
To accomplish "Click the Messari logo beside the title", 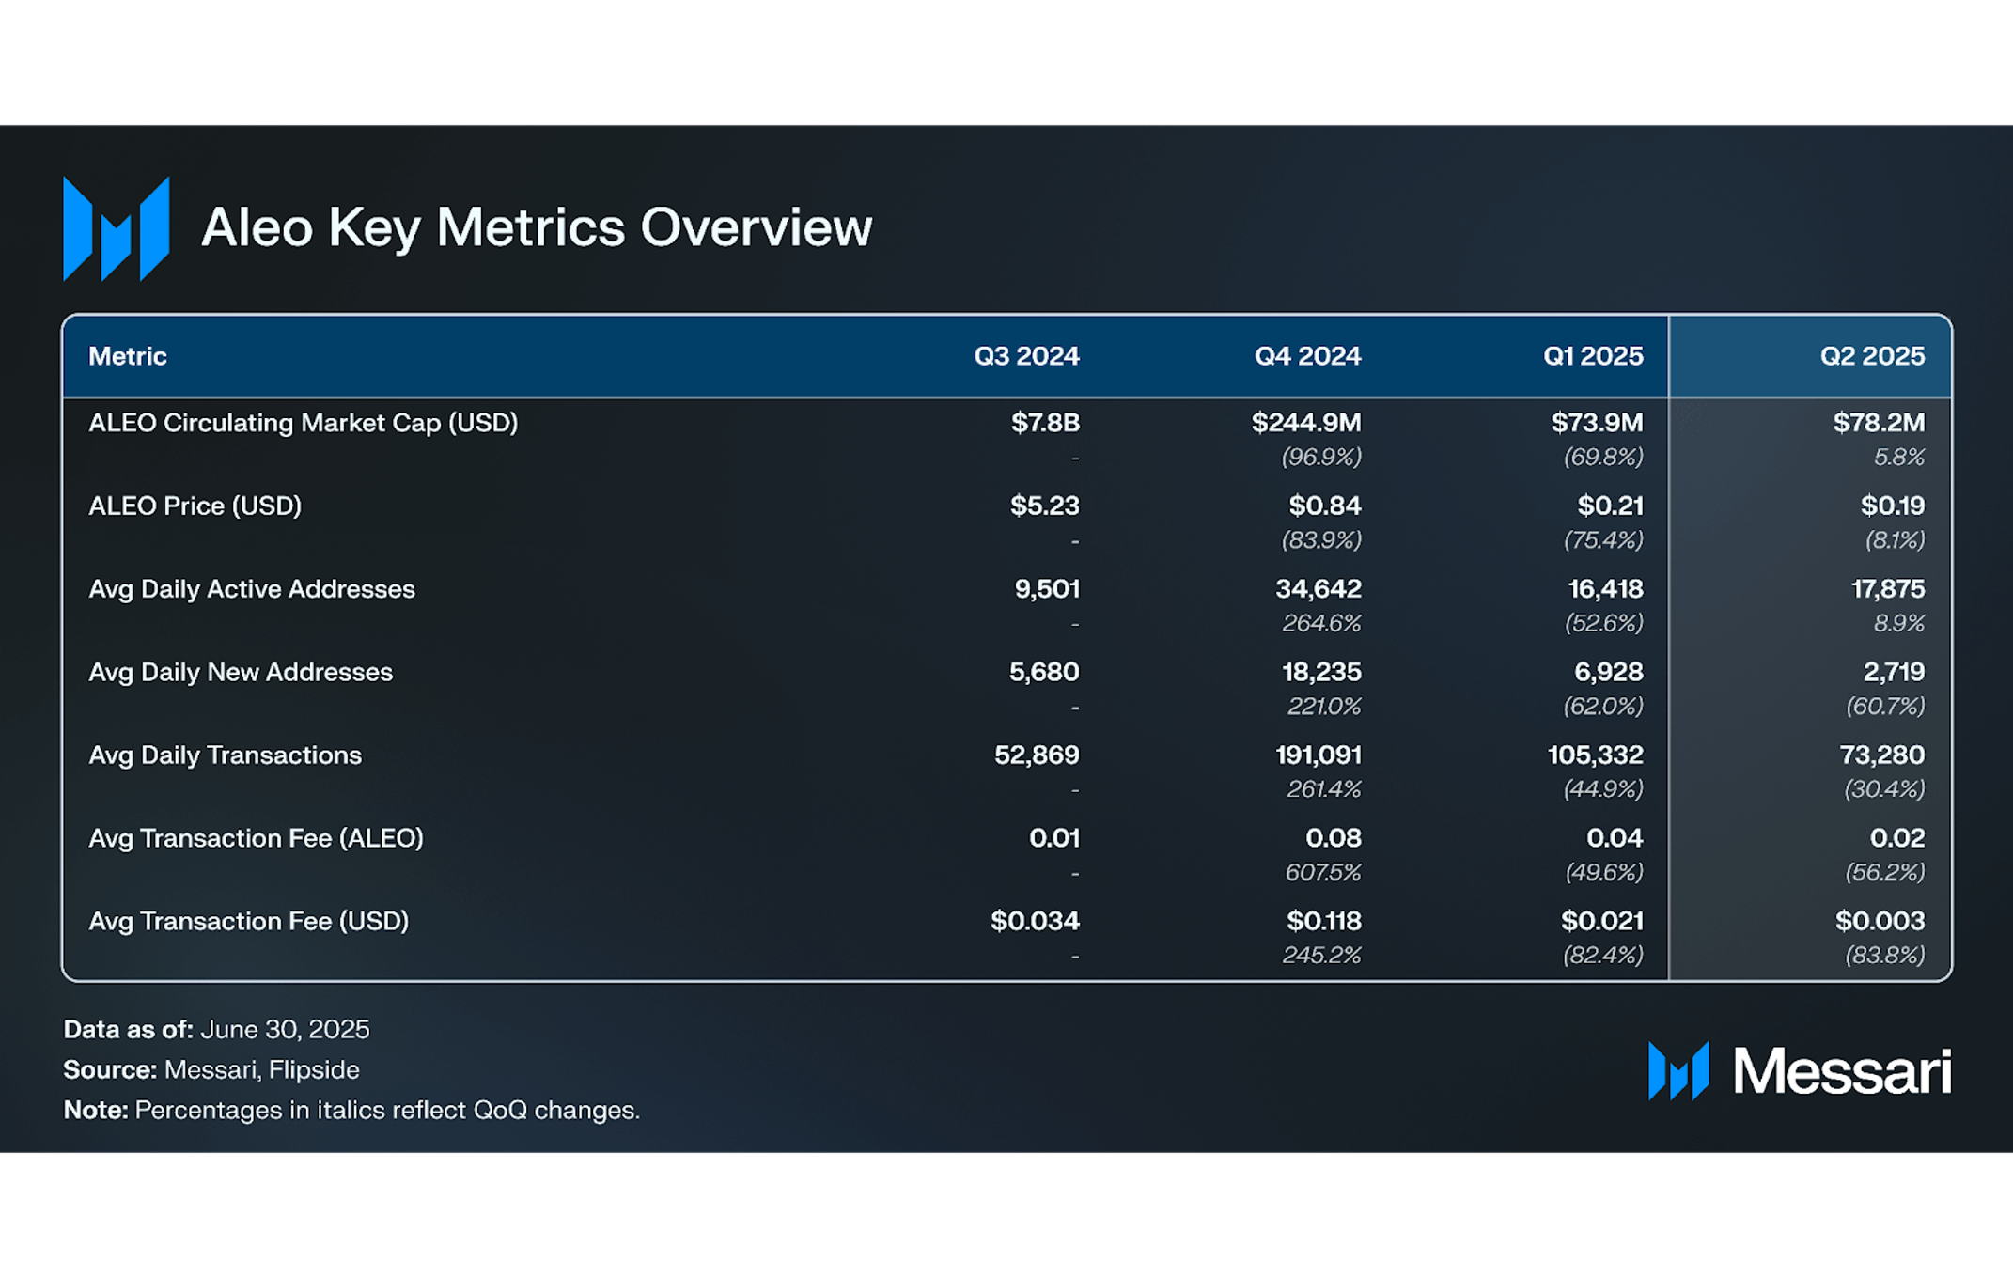I will (x=116, y=228).
